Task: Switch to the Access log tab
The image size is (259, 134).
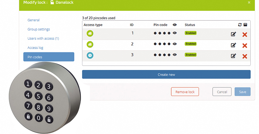Action: 35,48
